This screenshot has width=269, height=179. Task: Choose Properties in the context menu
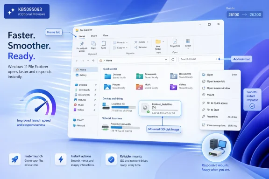point(219,117)
